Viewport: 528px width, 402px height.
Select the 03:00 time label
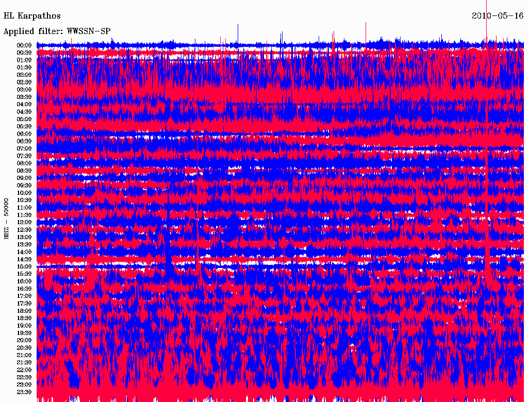click(24, 90)
